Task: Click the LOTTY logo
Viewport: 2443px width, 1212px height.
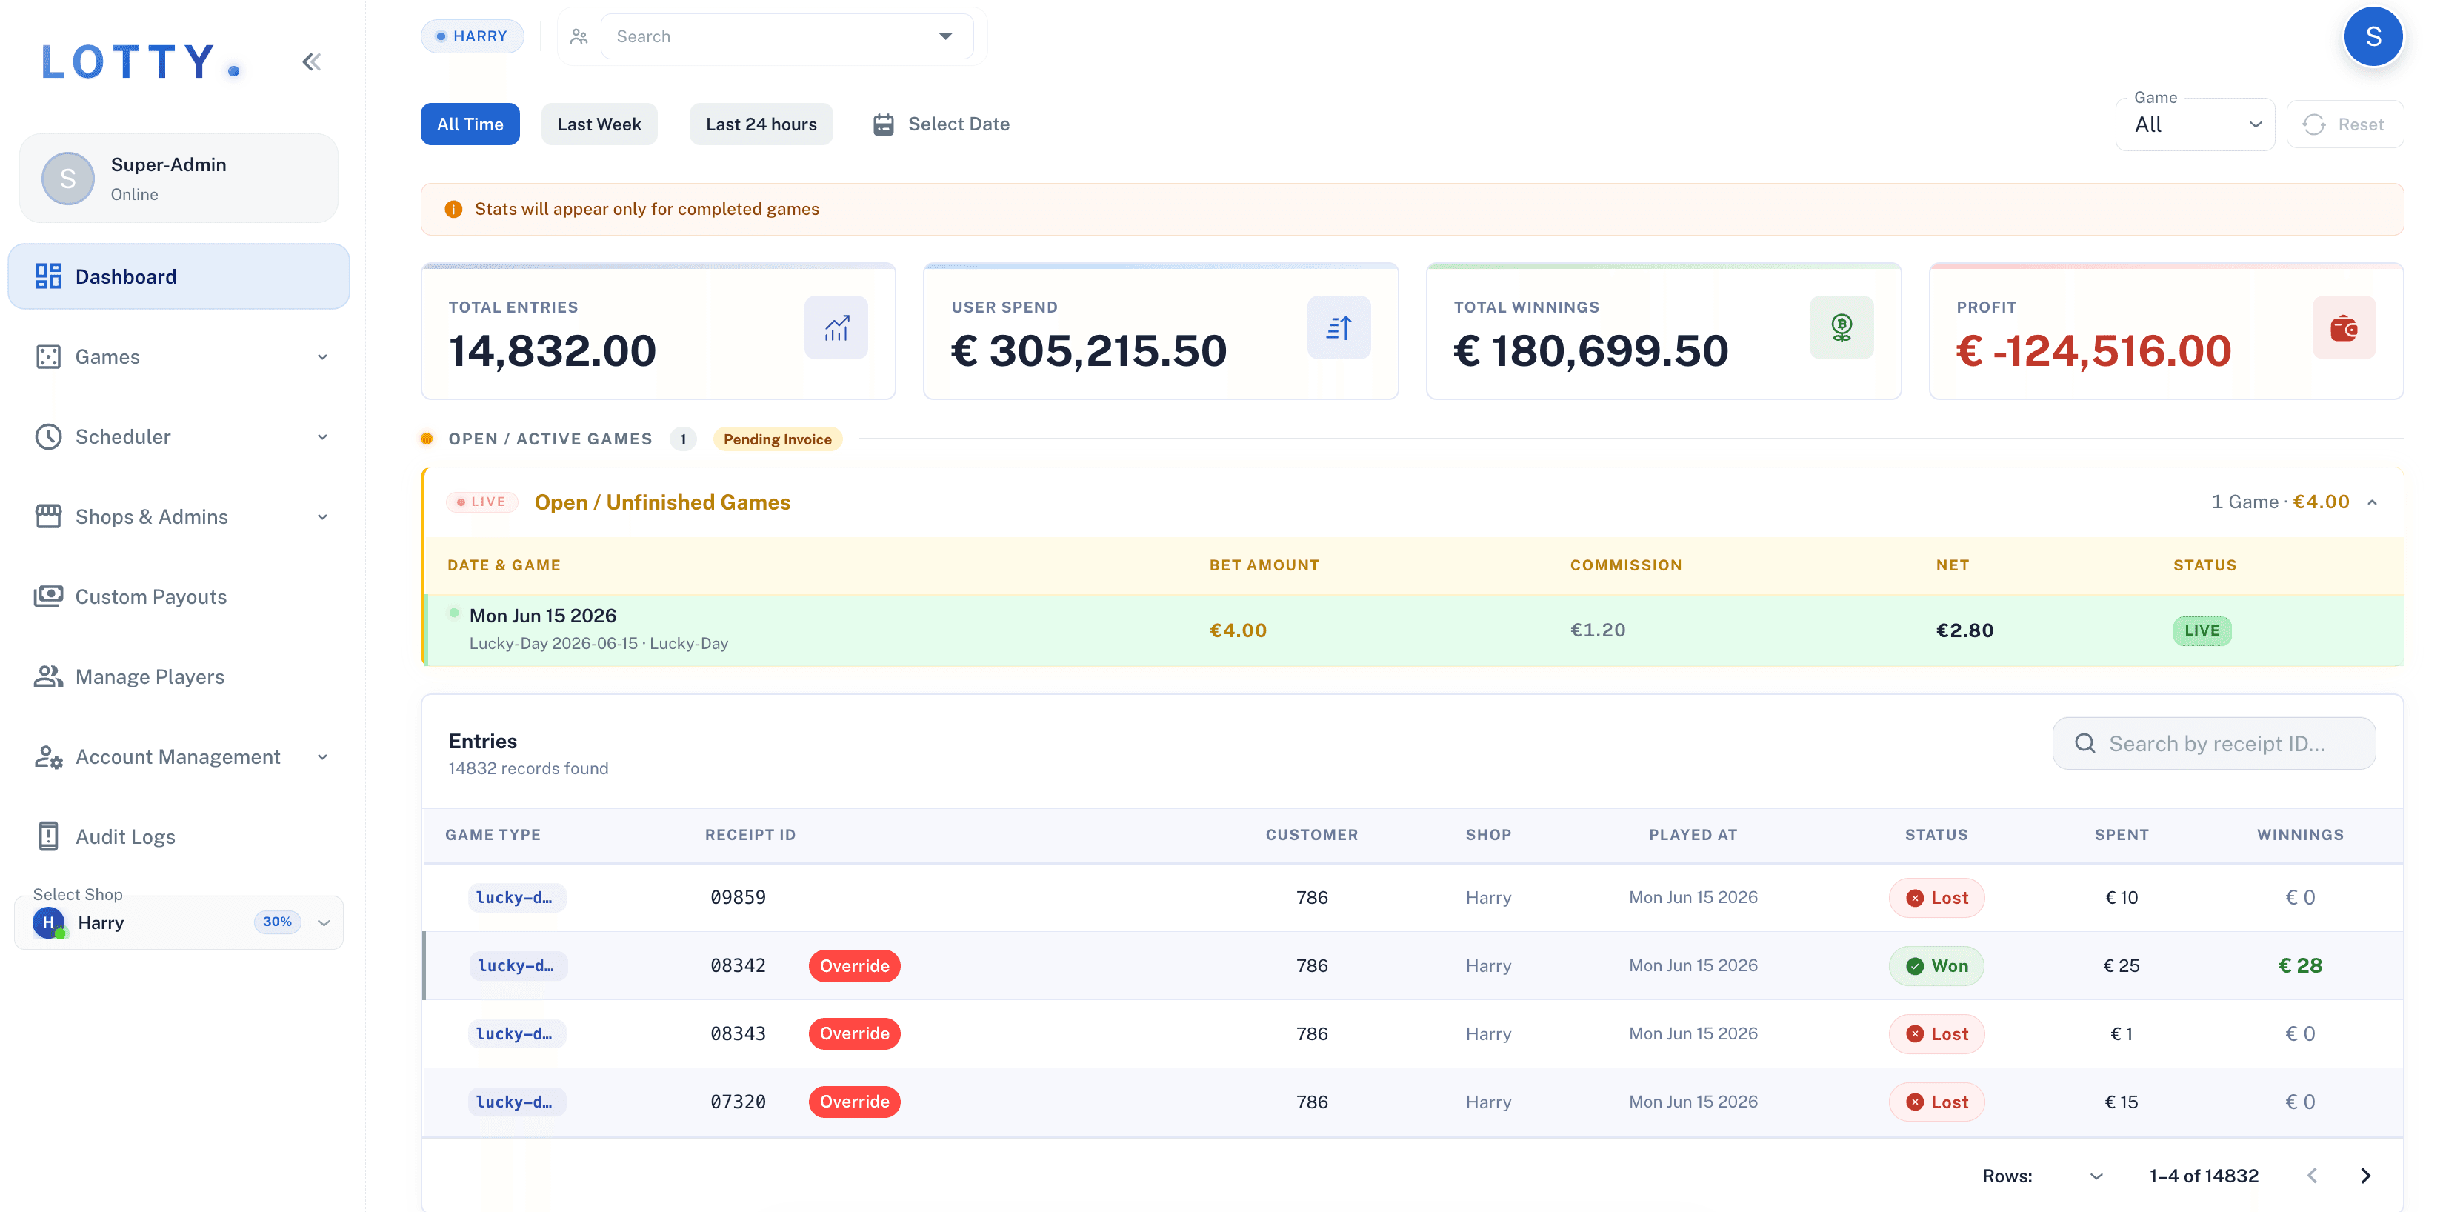Action: (140, 62)
